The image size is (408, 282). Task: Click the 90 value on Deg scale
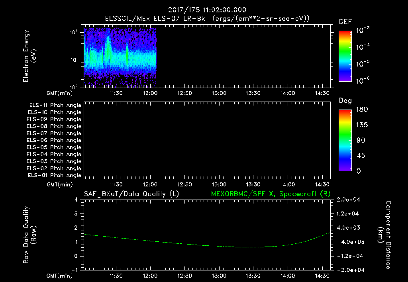(x=361, y=140)
